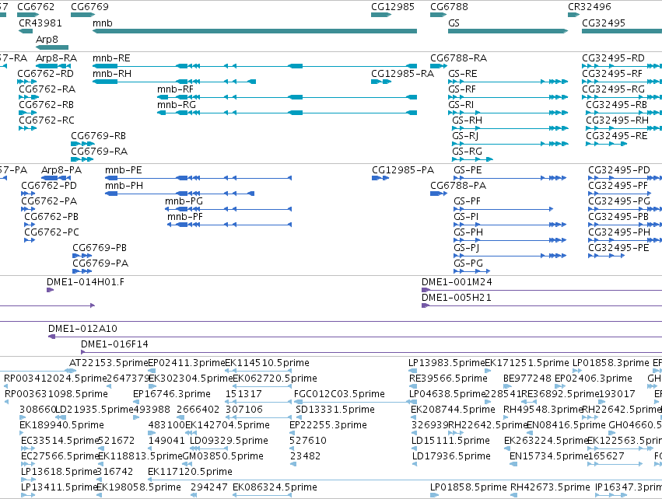The width and height of the screenshot is (662, 499).
Task: Click EST EP22255.3prime label
Action: pyautogui.click(x=328, y=425)
